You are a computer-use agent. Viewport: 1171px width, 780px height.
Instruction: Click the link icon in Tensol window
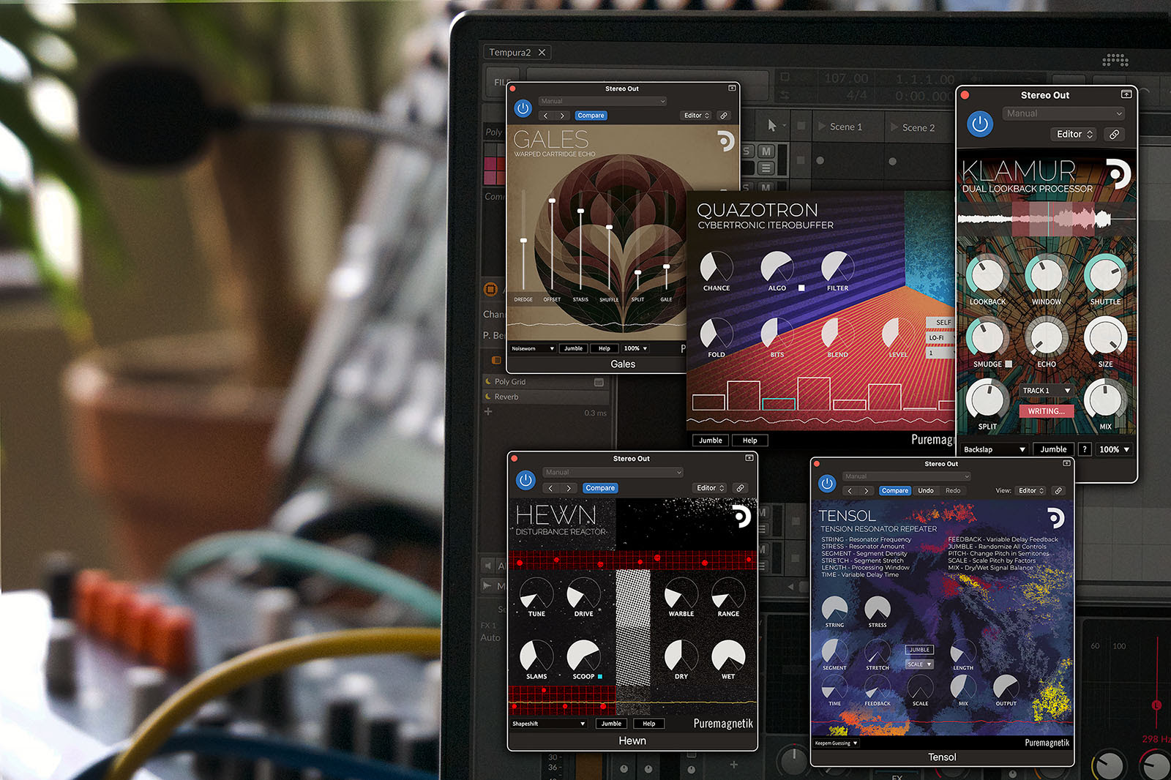click(x=1058, y=490)
